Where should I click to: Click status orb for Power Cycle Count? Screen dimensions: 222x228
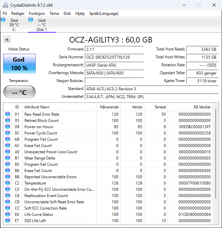click(8, 133)
